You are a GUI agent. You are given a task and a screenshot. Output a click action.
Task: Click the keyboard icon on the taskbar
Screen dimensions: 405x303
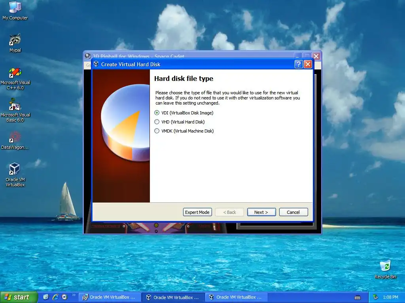pyautogui.click(x=358, y=297)
